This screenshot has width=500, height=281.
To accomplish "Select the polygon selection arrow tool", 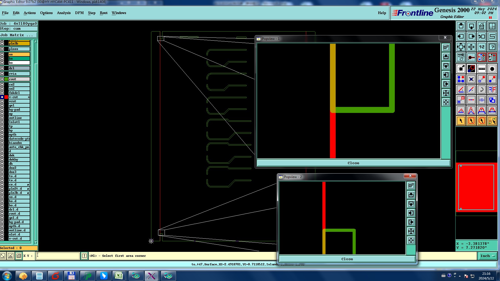I will [482, 121].
